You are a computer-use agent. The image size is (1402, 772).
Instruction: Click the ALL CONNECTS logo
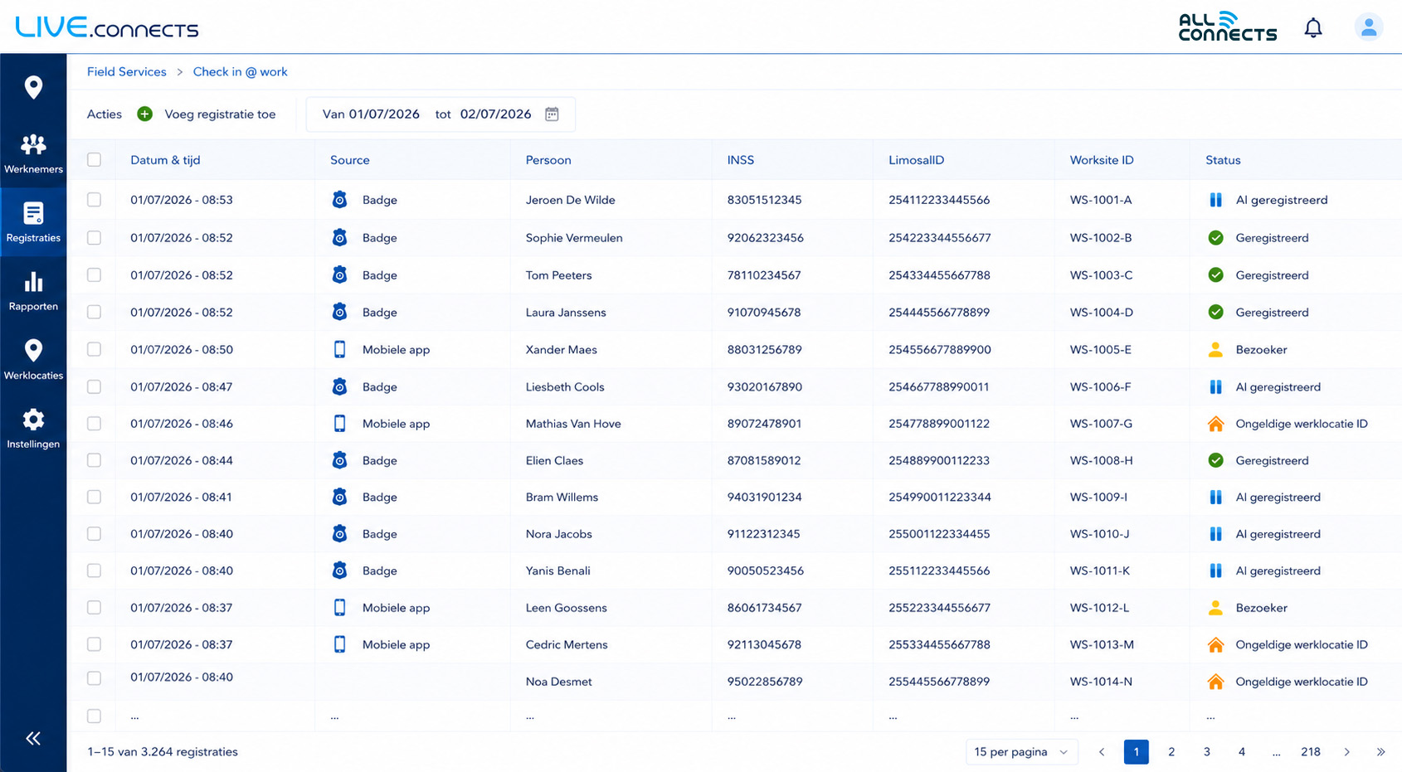[1227, 27]
